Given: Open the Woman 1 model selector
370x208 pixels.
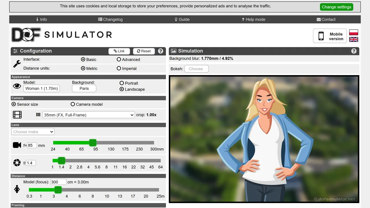Looking at the screenshot, I should 42,88.
